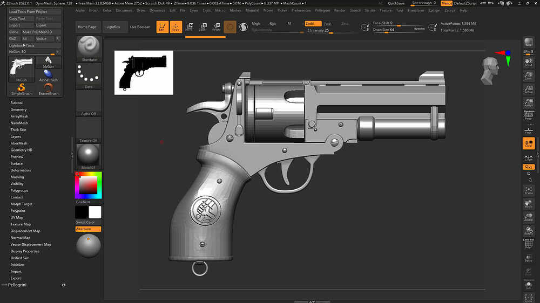This screenshot has height=303, width=540.
Task: Open the Preferences menu
Action: pos(301,10)
